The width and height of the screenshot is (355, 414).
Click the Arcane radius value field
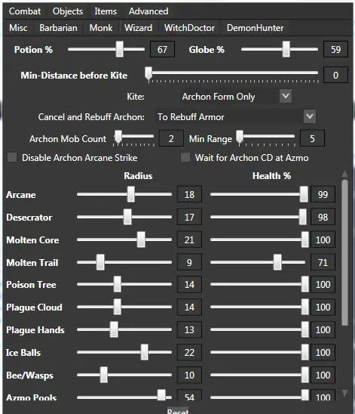tap(189, 194)
